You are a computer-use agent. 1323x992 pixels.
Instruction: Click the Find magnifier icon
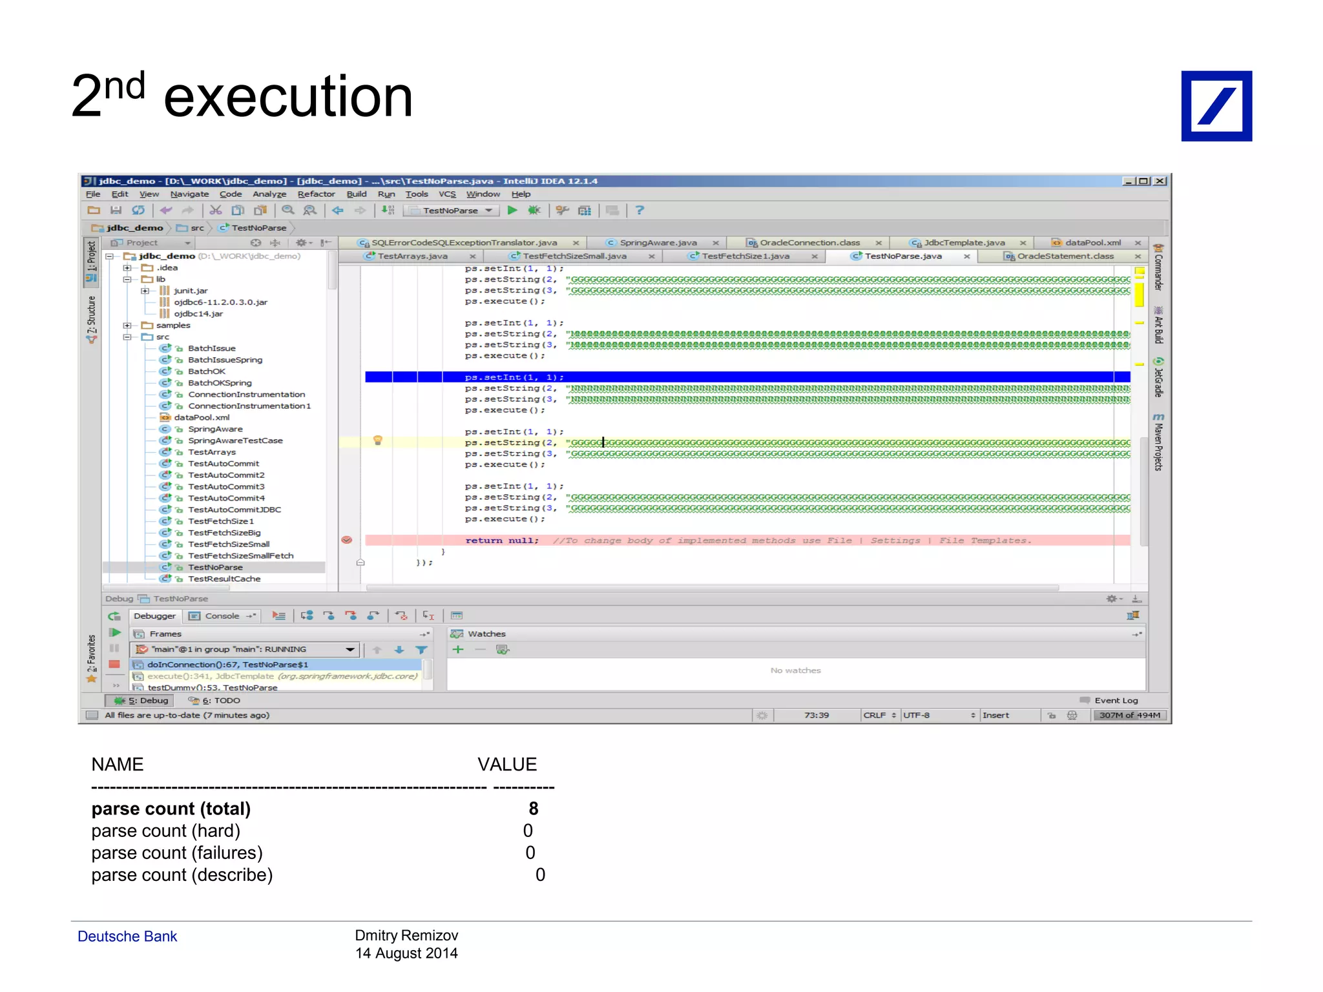click(x=288, y=211)
